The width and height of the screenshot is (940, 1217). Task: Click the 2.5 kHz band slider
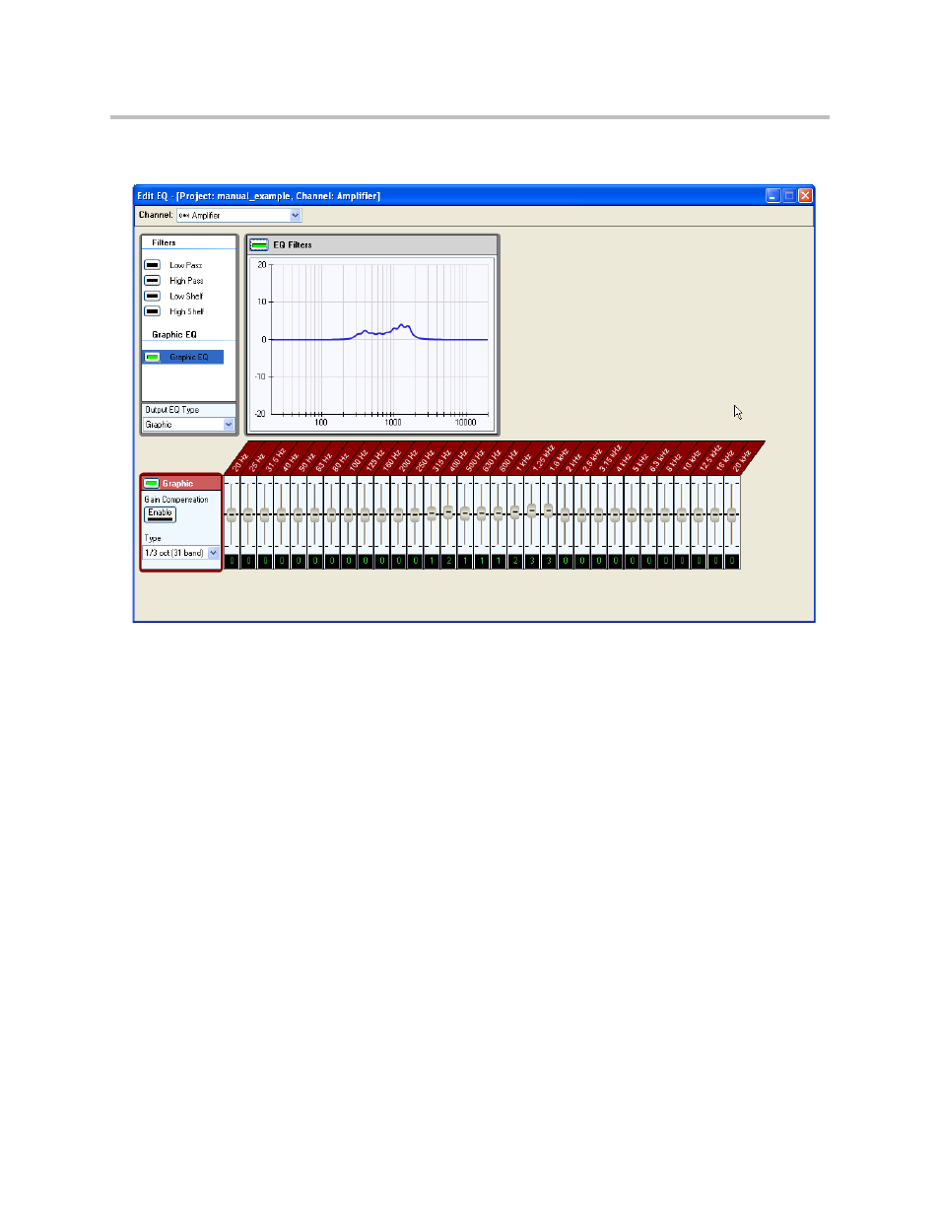tap(582, 514)
